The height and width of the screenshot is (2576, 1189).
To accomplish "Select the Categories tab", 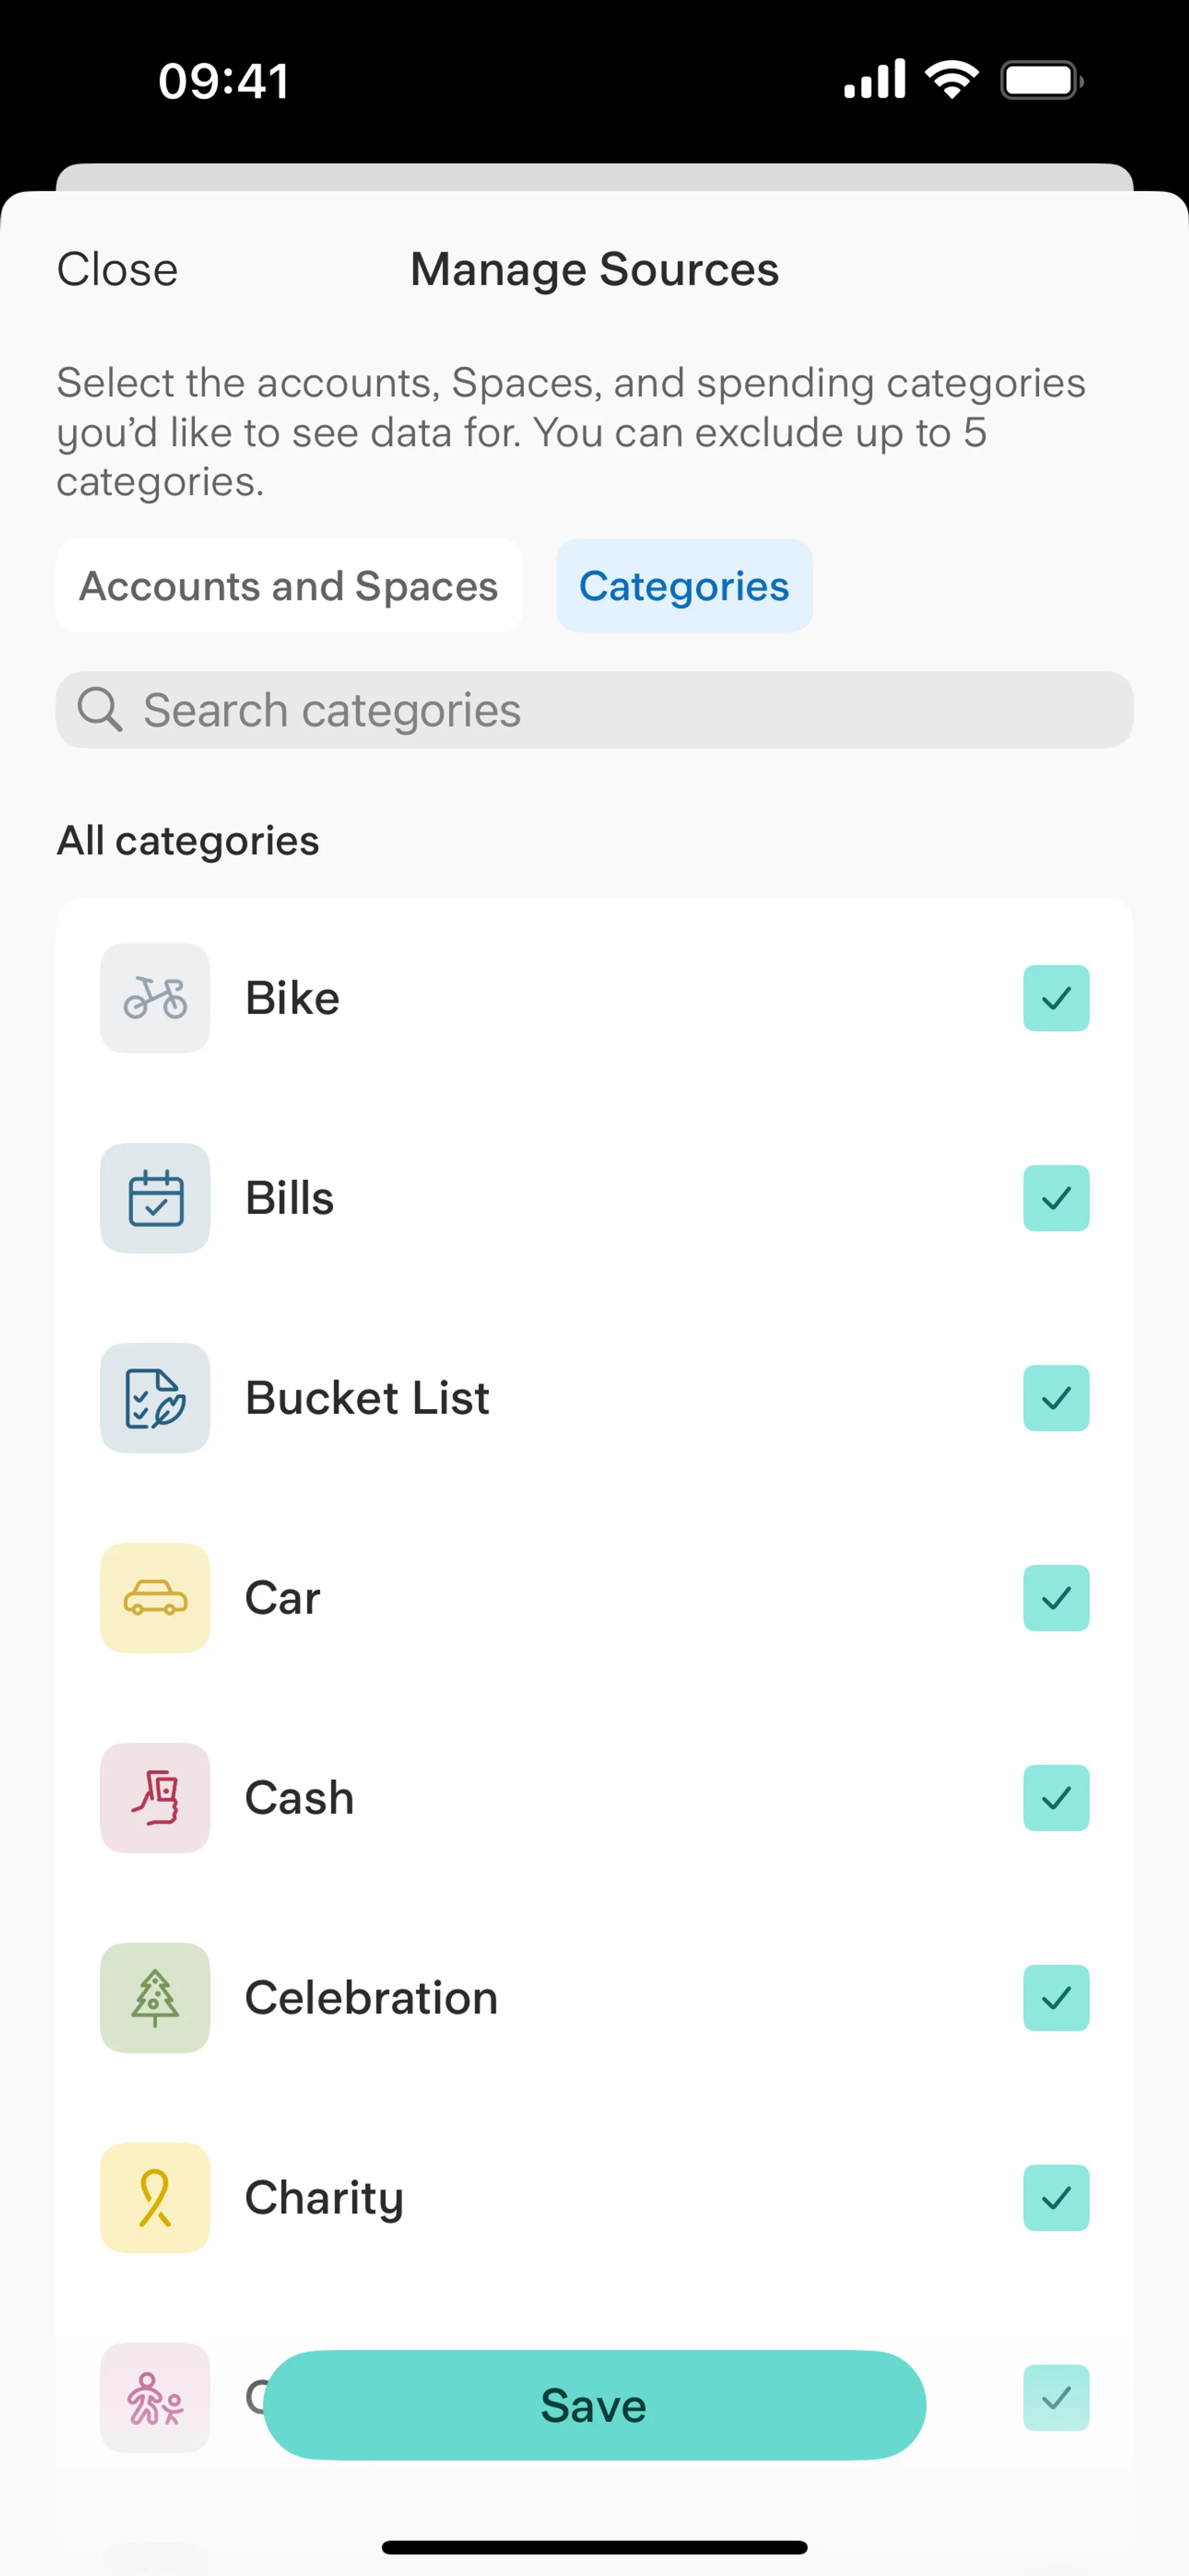I will (x=684, y=586).
